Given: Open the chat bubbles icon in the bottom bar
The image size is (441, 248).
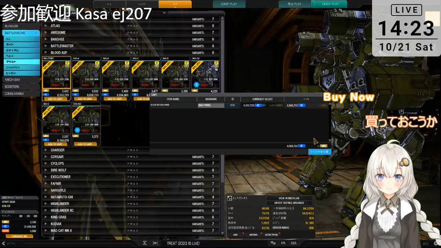Looking at the screenshot, I should click(273, 243).
